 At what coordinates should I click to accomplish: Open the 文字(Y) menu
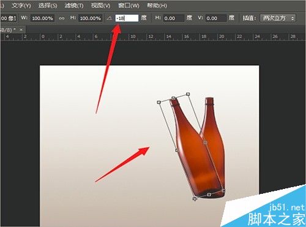click(x=21, y=6)
